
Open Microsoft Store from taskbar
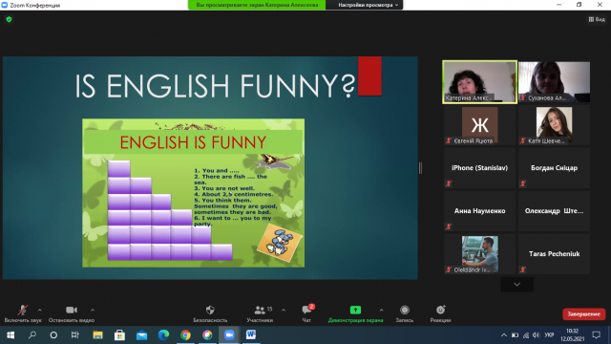pyautogui.click(x=119, y=335)
